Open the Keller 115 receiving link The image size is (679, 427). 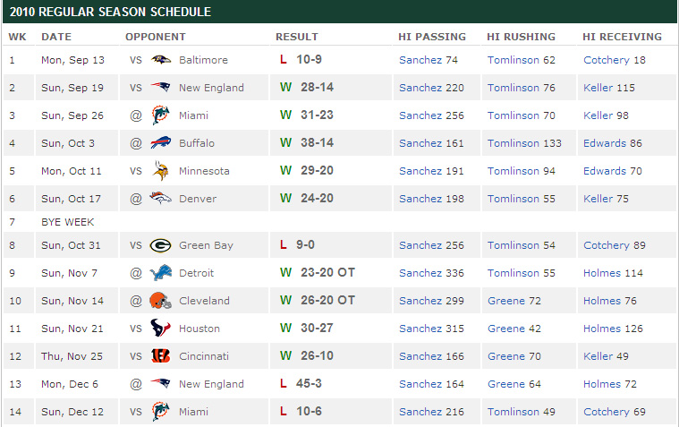click(x=609, y=88)
